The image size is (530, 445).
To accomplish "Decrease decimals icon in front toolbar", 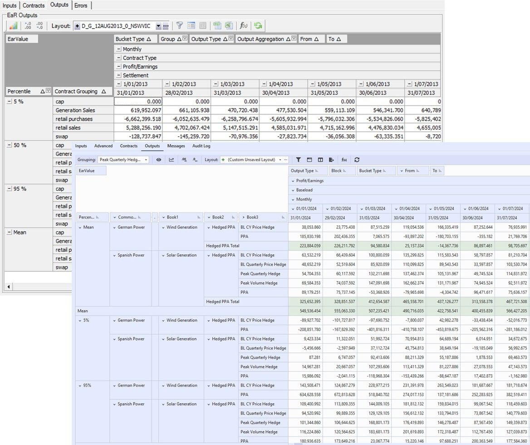I will (x=195, y=159).
